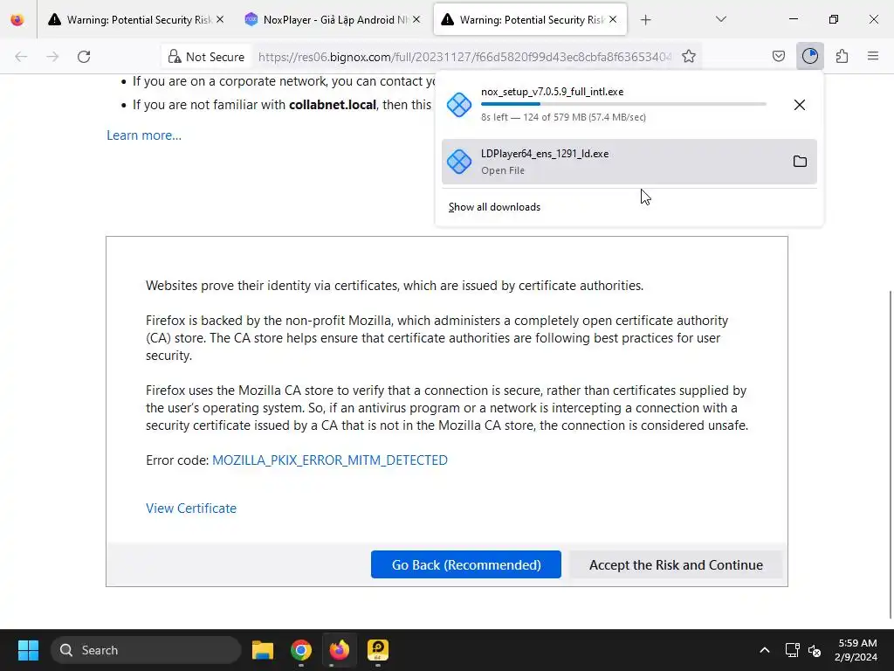This screenshot has width=894, height=671.
Task: Open the View Certificate link
Action: pos(191,508)
